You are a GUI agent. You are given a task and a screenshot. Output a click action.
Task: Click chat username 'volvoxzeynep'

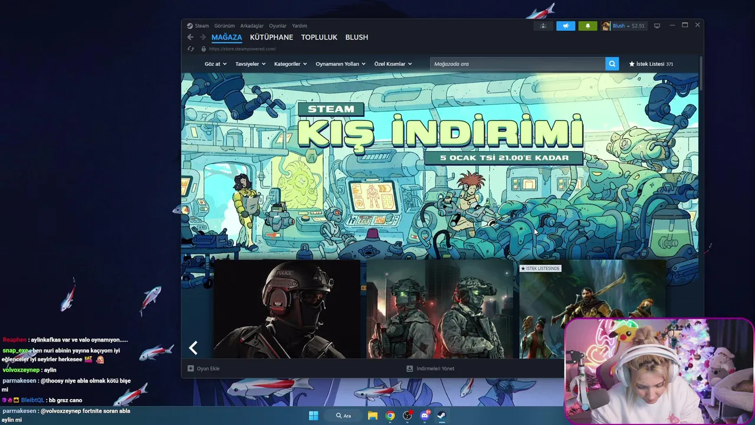click(21, 370)
